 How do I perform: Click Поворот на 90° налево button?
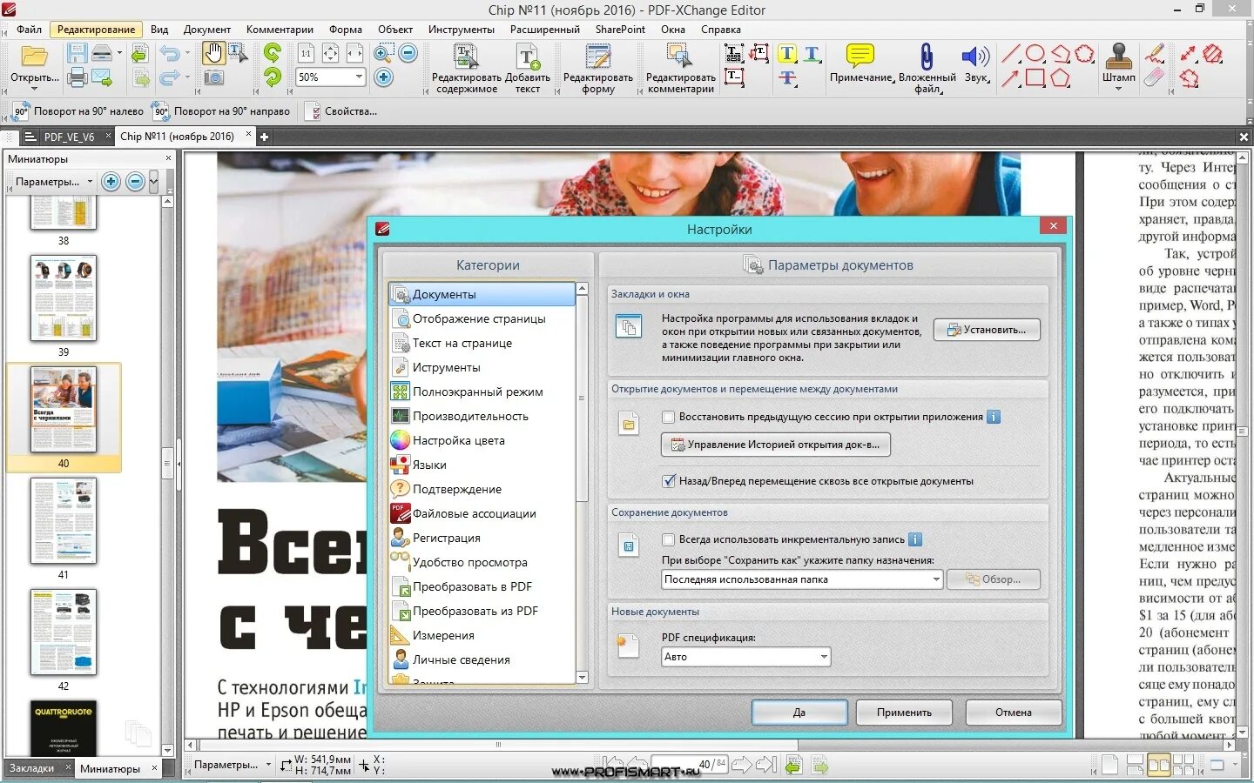(x=78, y=111)
